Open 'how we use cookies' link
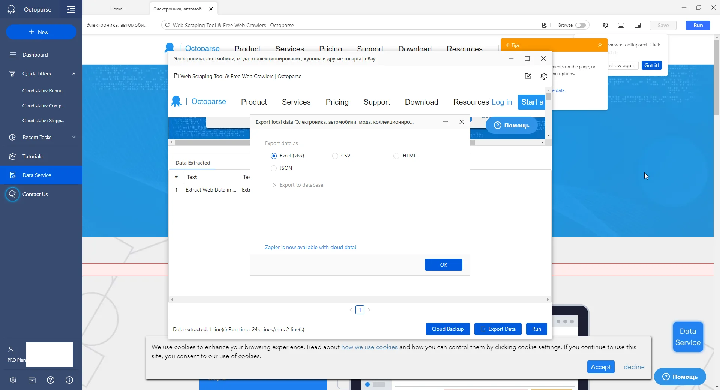 [369, 347]
